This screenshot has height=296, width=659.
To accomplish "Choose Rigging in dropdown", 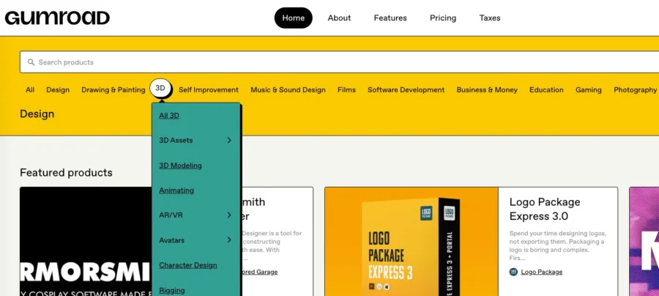I will click(x=172, y=290).
